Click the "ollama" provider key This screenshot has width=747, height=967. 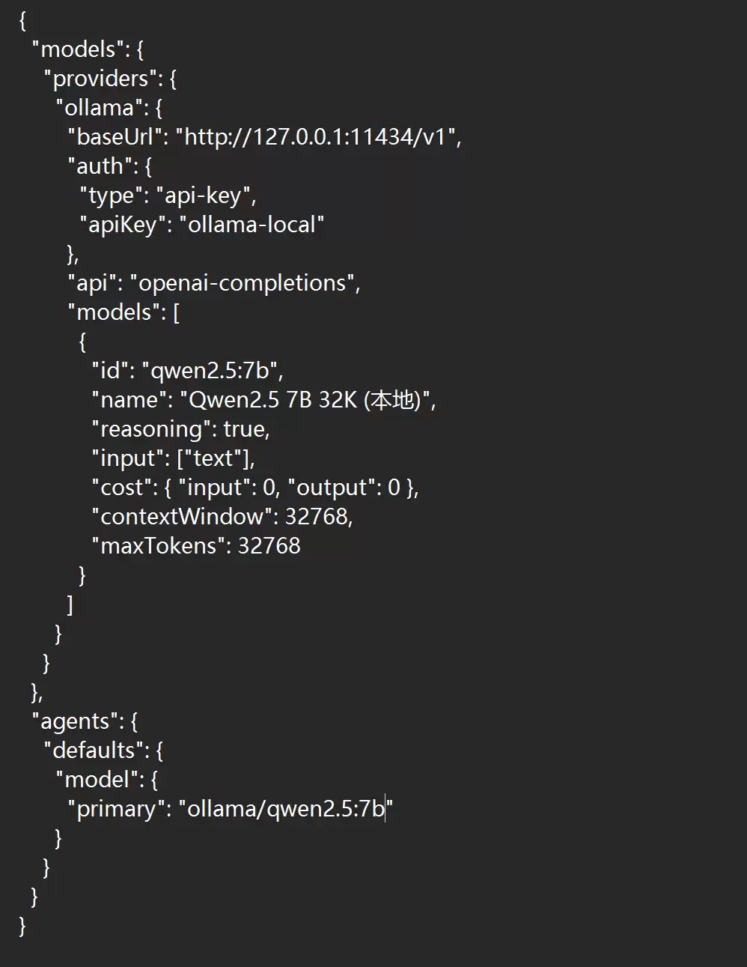[99, 108]
